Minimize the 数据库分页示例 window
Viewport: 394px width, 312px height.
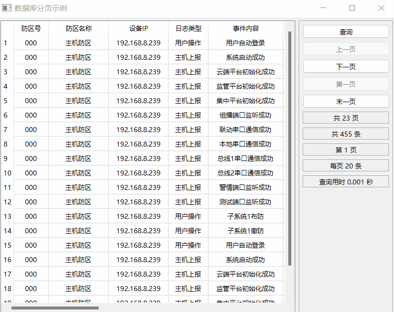[323, 8]
